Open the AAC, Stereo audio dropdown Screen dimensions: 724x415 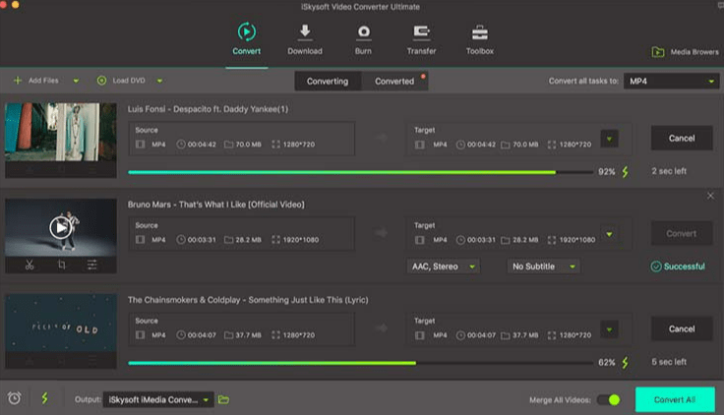click(443, 267)
